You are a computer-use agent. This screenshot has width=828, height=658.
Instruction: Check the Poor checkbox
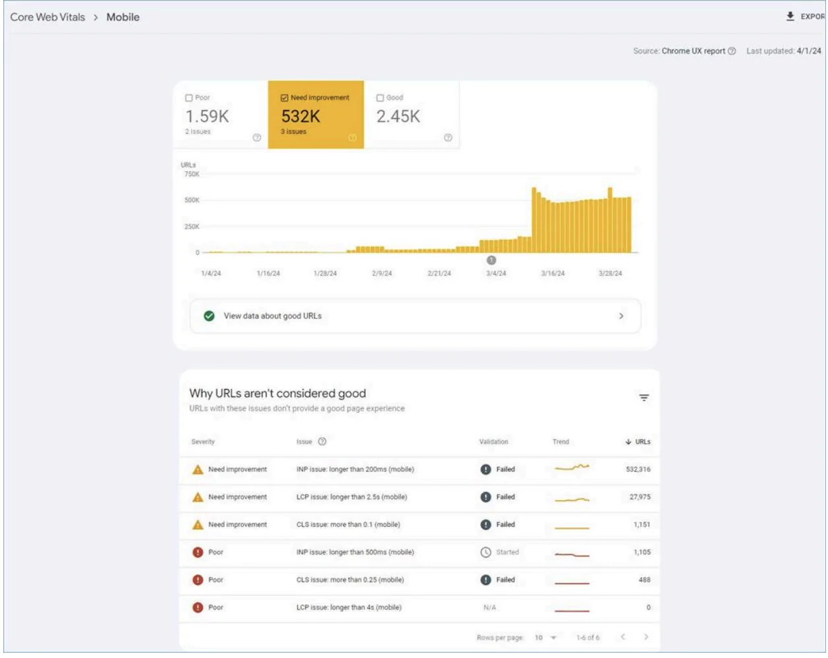(189, 98)
